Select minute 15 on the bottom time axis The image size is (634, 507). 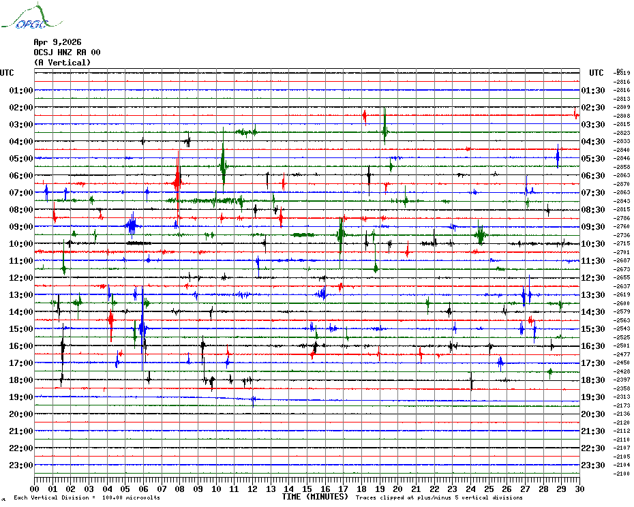307,489
